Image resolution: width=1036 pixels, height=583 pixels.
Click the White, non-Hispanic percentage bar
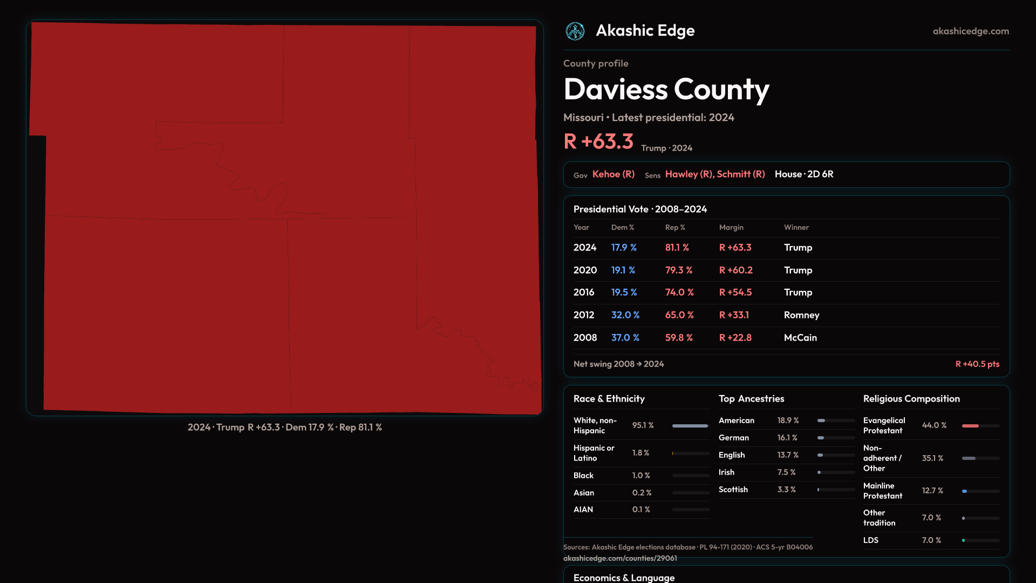pos(690,426)
